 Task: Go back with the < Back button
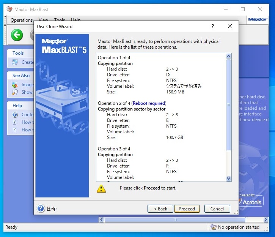(160, 209)
